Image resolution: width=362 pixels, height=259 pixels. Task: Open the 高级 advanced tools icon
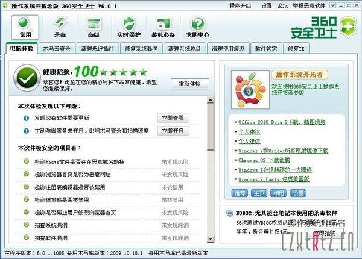[94, 27]
